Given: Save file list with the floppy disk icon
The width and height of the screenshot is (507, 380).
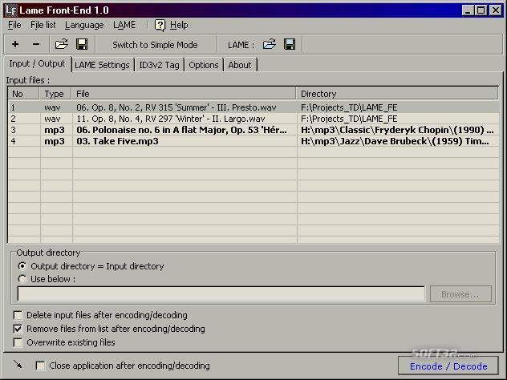Looking at the screenshot, I should [x=82, y=44].
